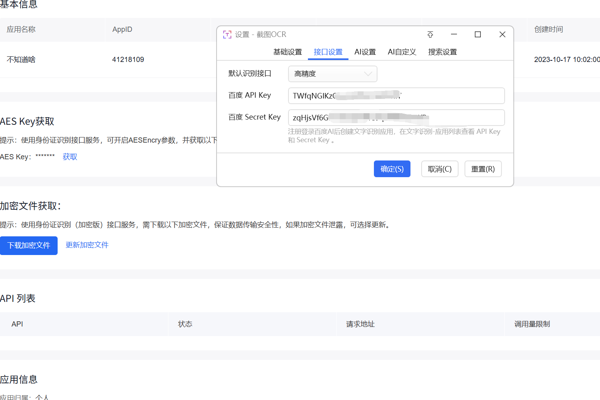Click the 截图OCR app icon in the title bar

click(227, 35)
